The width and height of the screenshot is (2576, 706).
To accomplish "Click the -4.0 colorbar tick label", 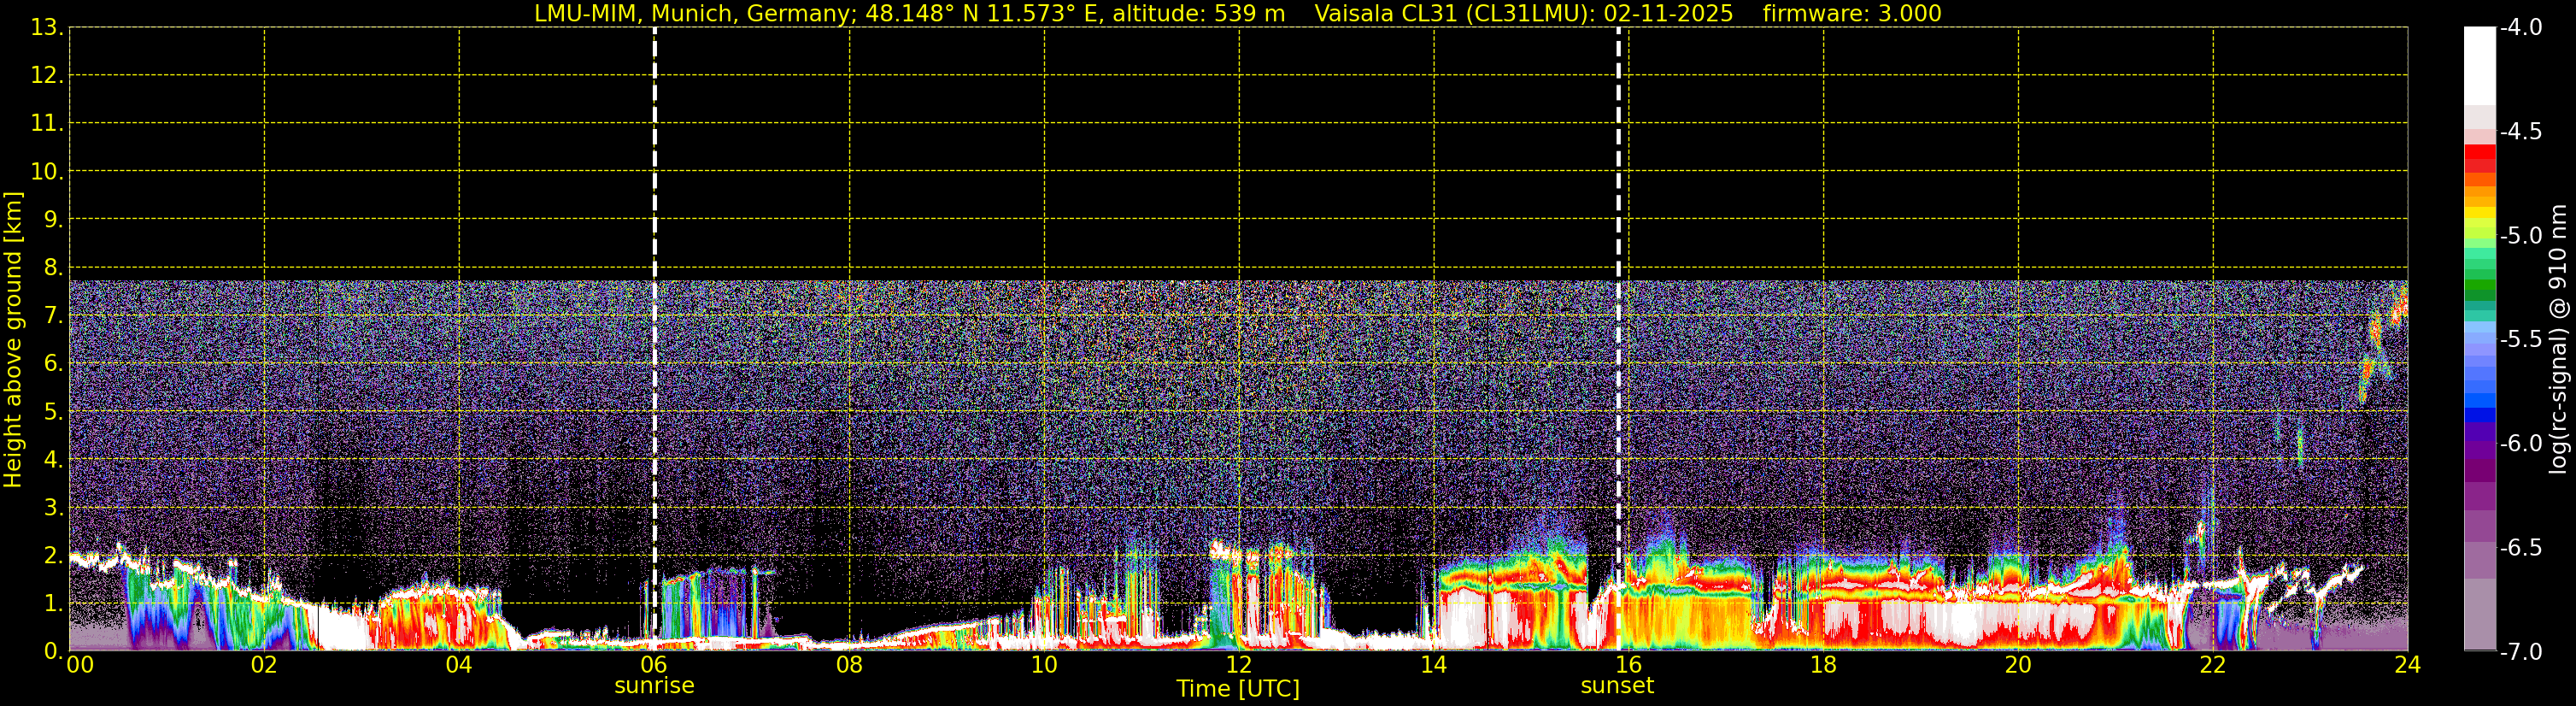I will [x=2520, y=28].
